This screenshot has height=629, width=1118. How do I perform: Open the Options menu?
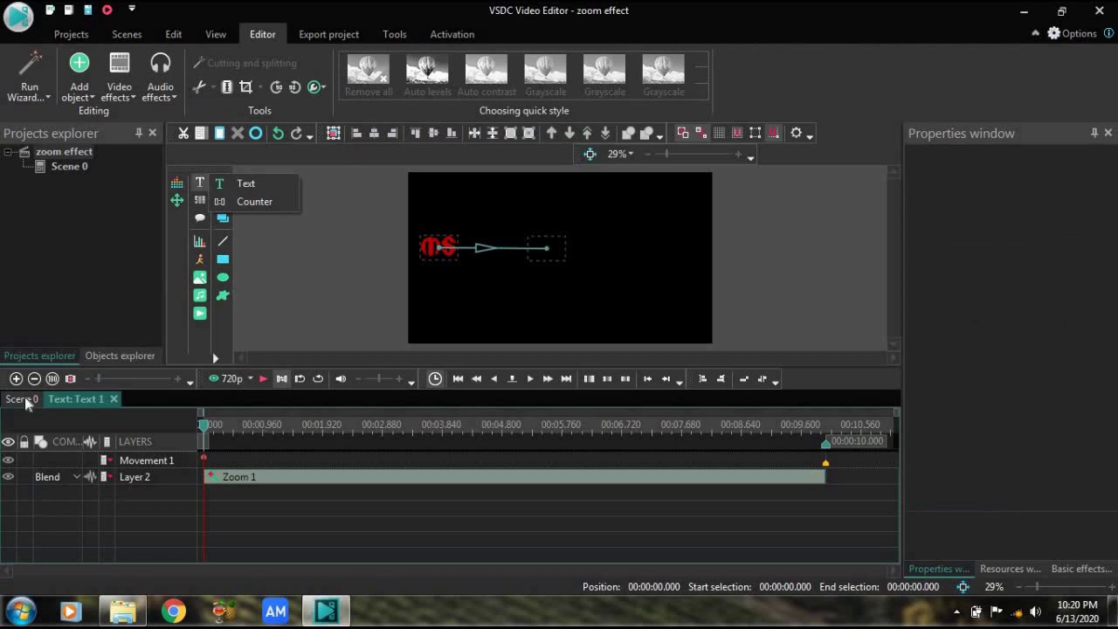[1072, 33]
